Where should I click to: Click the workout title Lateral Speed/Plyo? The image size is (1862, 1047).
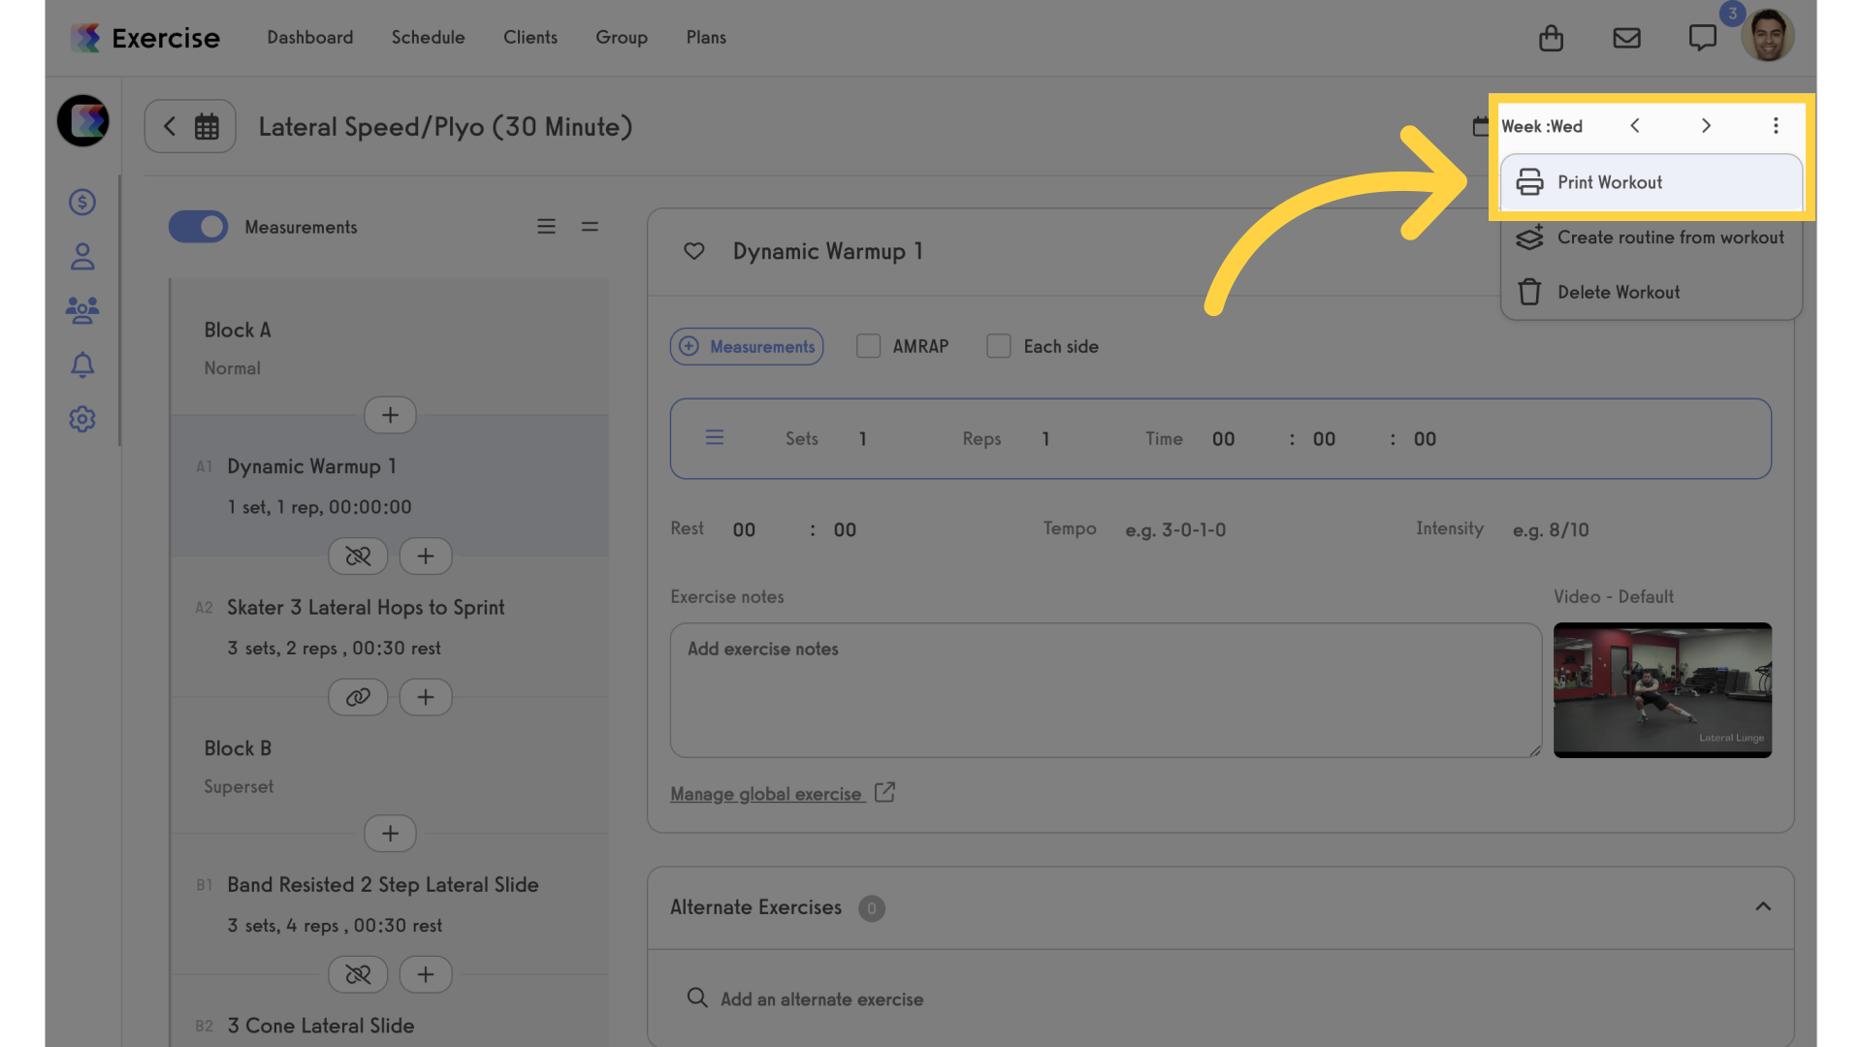coord(445,127)
